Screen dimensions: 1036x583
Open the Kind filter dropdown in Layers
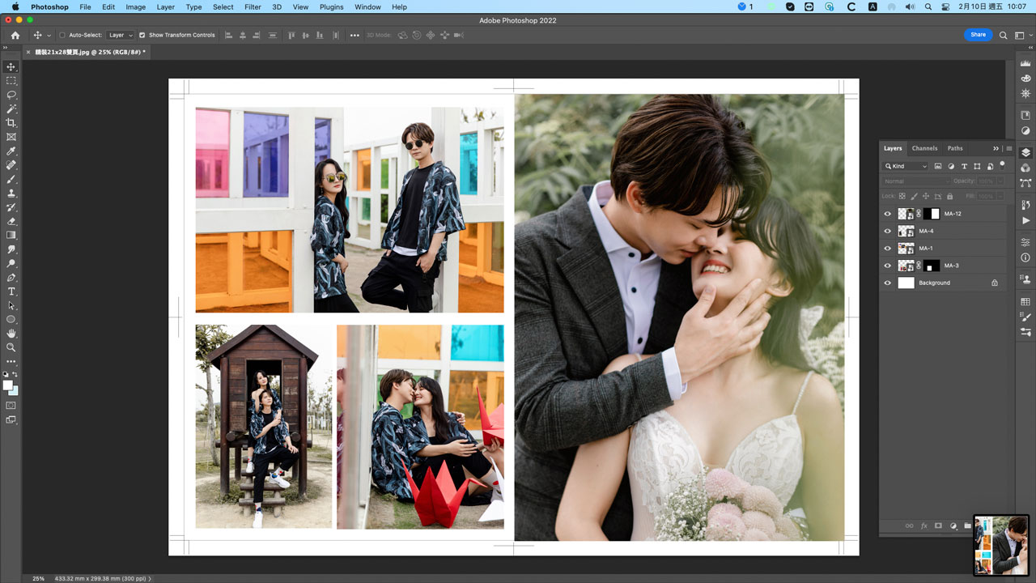906,166
